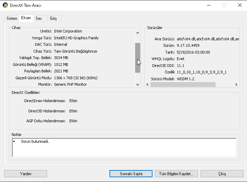Image resolution: width=247 pixels, height=182 pixels.
Task: Click DirectDraw Hızlandırması Etkin value
Action: click(x=73, y=101)
